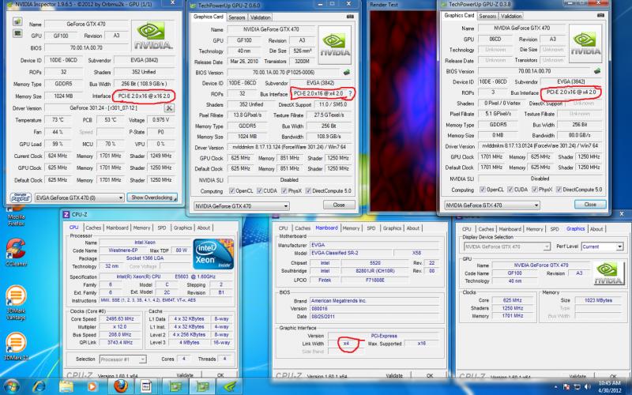This screenshot has height=395, width=632.
Task: Click the BIOS save chip icon in GPU-Z 0.6.0
Action: (346, 73)
